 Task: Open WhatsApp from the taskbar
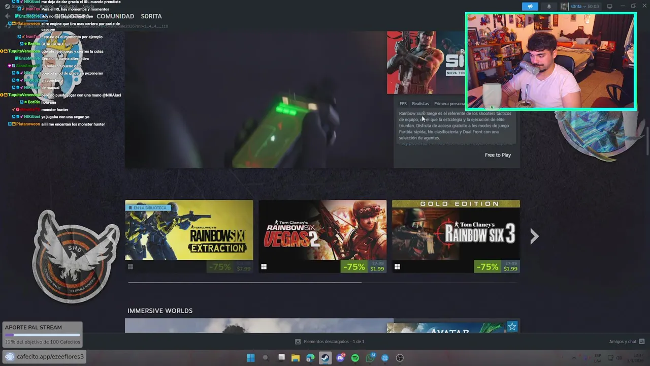[370, 358]
